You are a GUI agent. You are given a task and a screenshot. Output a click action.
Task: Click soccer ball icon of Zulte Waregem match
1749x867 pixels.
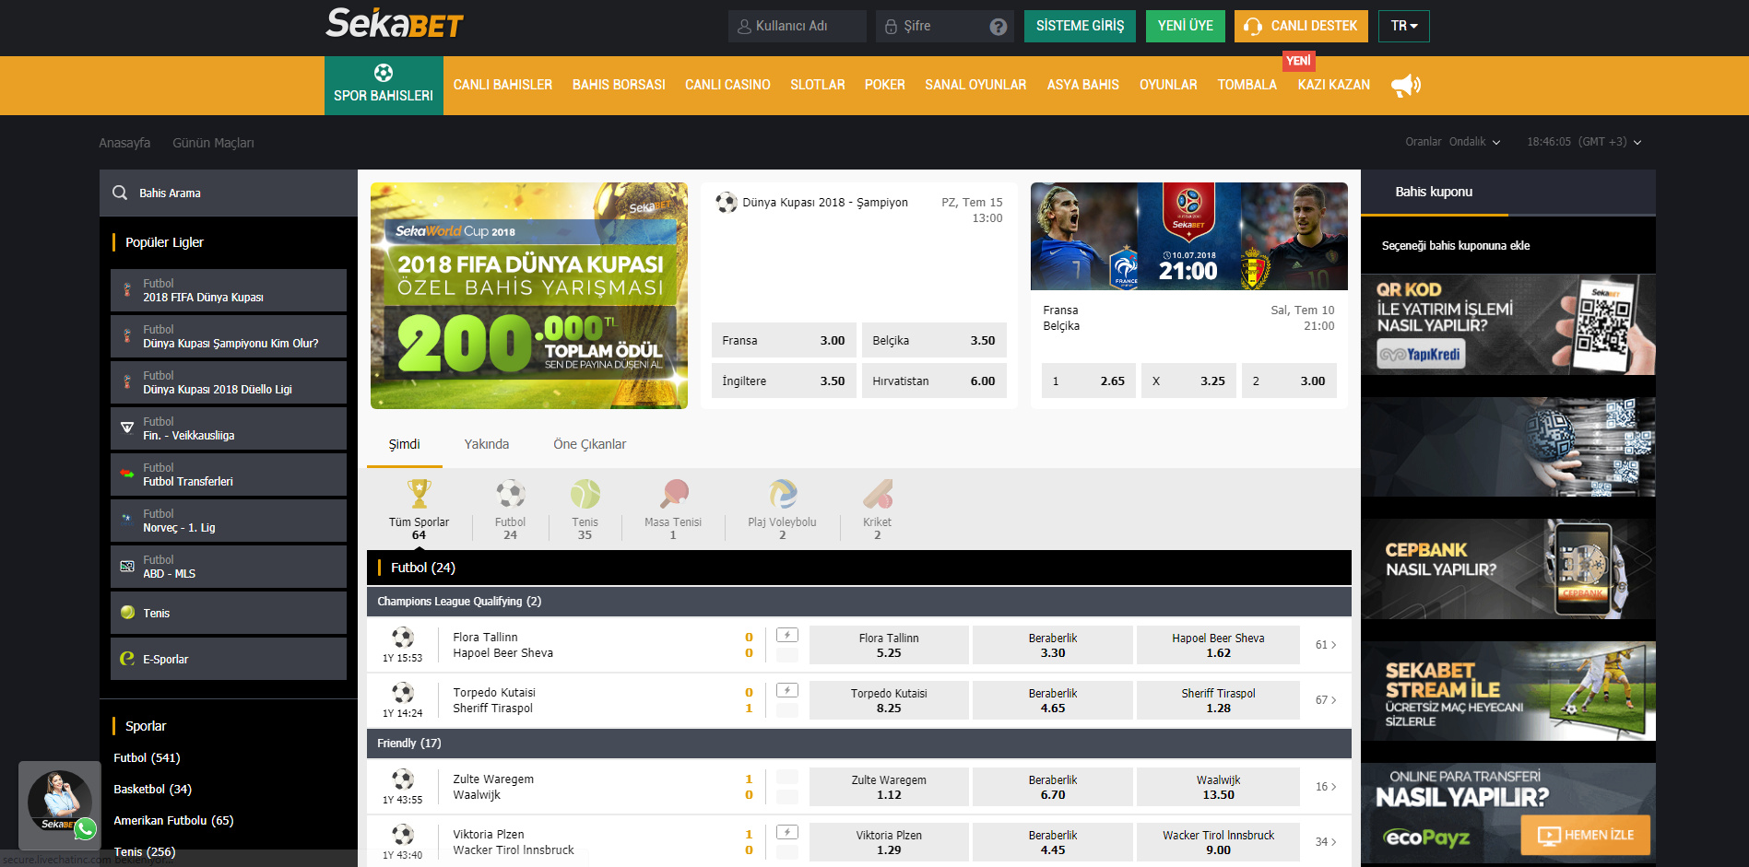tap(403, 779)
